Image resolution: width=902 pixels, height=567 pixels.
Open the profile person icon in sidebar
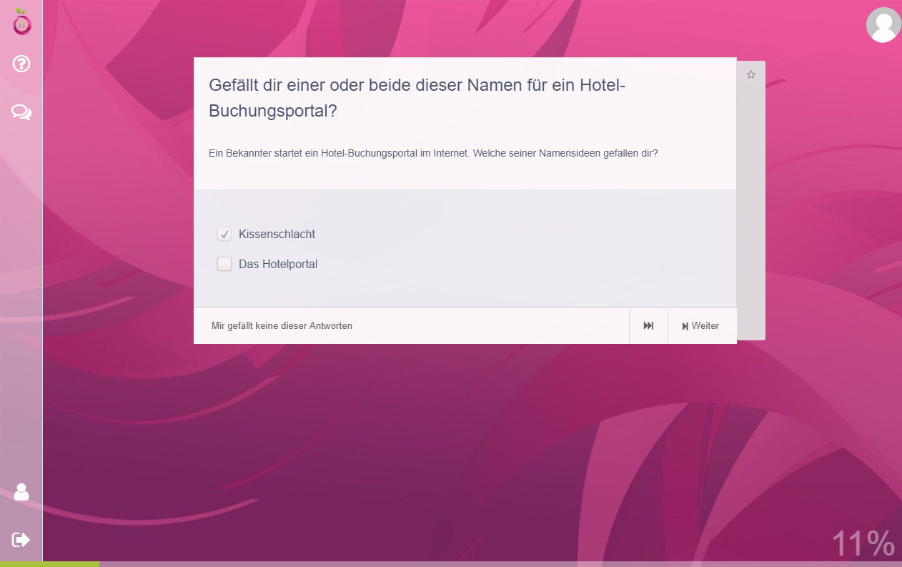[x=21, y=492]
